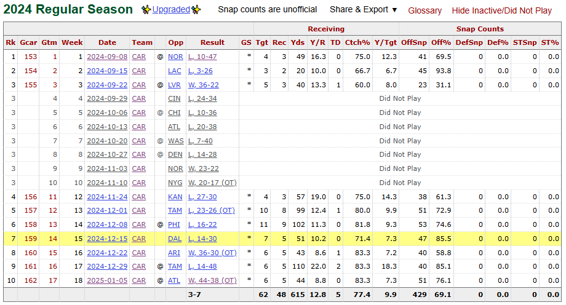The image size is (566, 305).
Task: Open the 2024-11-24 game date link
Action: (107, 197)
